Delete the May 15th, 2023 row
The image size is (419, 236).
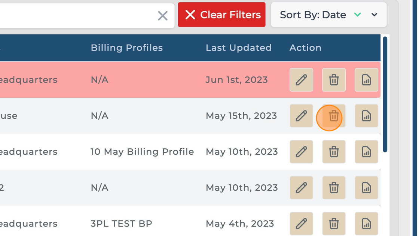(x=334, y=116)
